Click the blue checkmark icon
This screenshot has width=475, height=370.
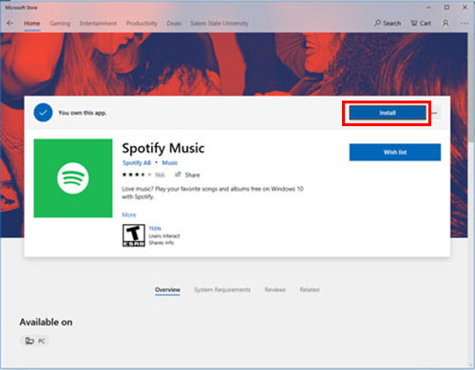point(43,113)
